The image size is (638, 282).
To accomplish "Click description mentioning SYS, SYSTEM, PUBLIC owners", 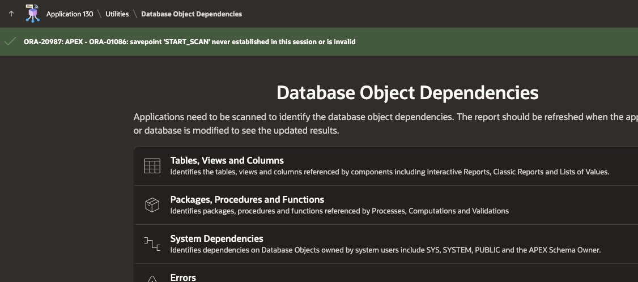I will coord(385,250).
